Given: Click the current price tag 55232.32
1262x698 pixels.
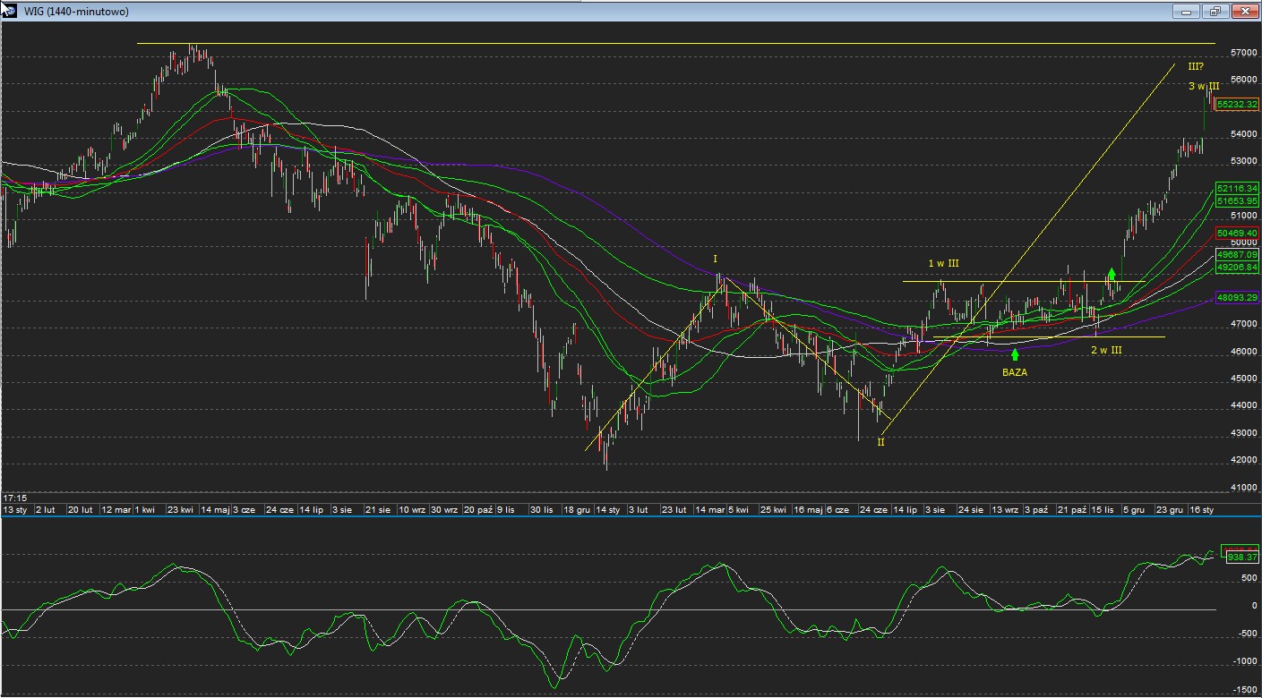Looking at the screenshot, I should (x=1238, y=105).
